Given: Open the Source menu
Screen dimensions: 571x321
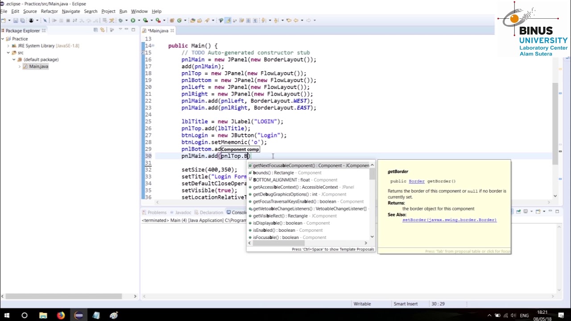Looking at the screenshot, I should coord(30,11).
